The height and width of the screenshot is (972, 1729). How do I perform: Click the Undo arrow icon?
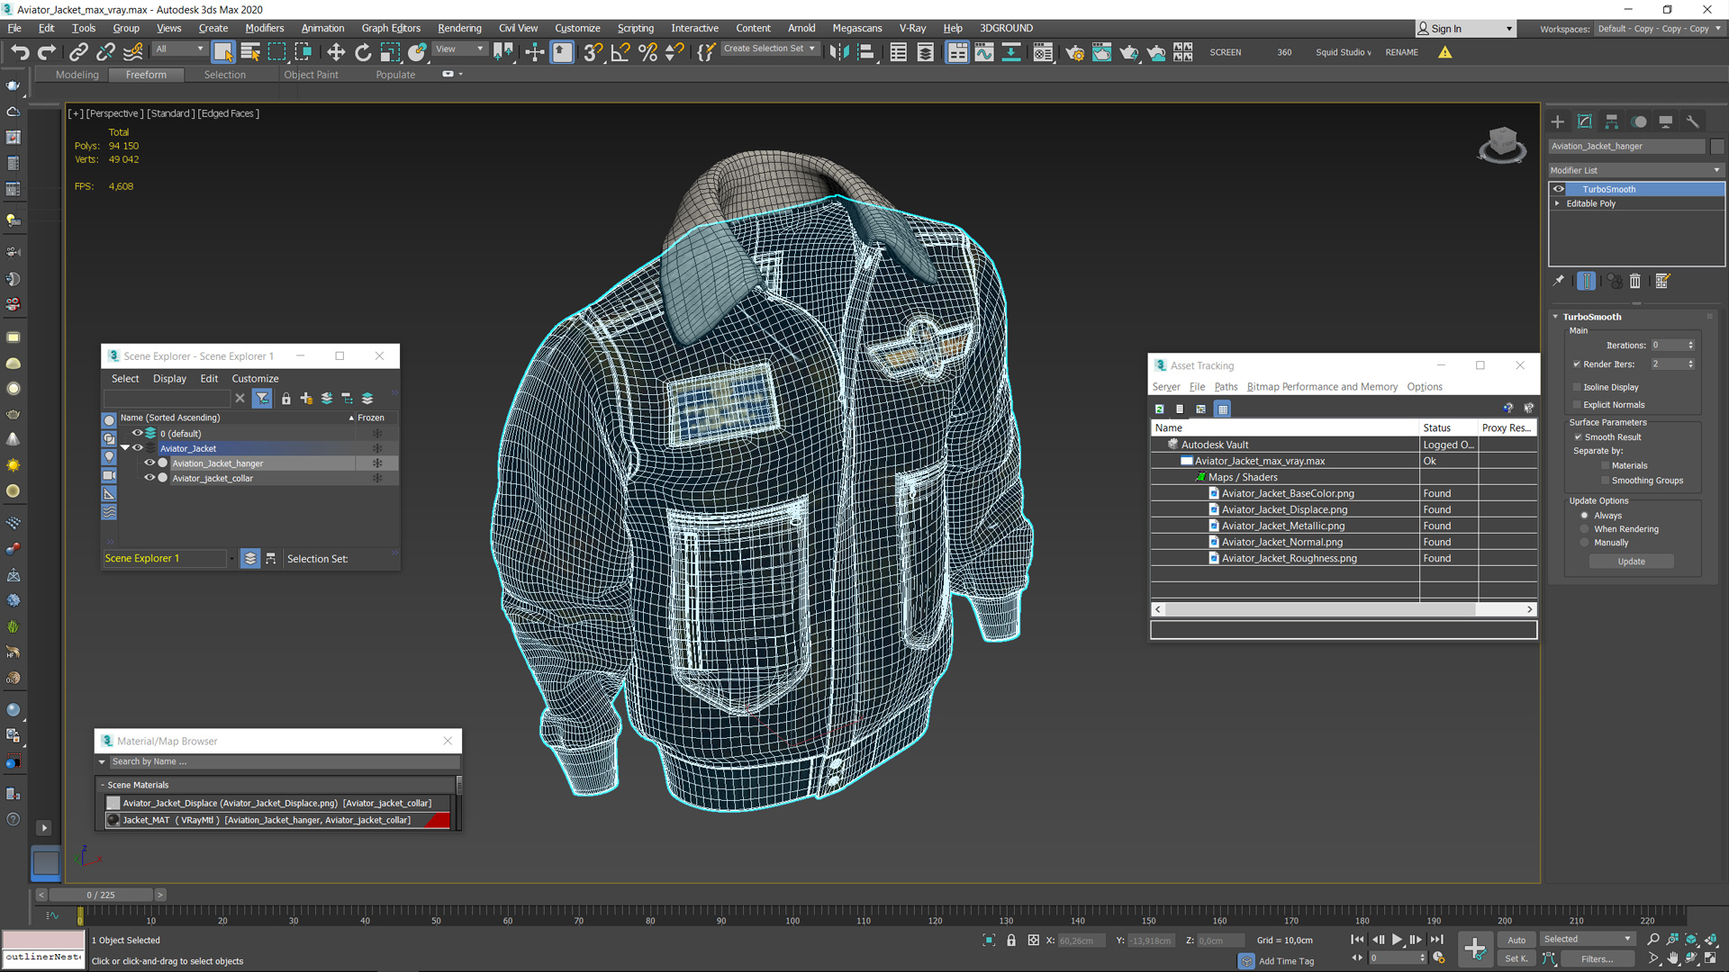click(x=20, y=53)
